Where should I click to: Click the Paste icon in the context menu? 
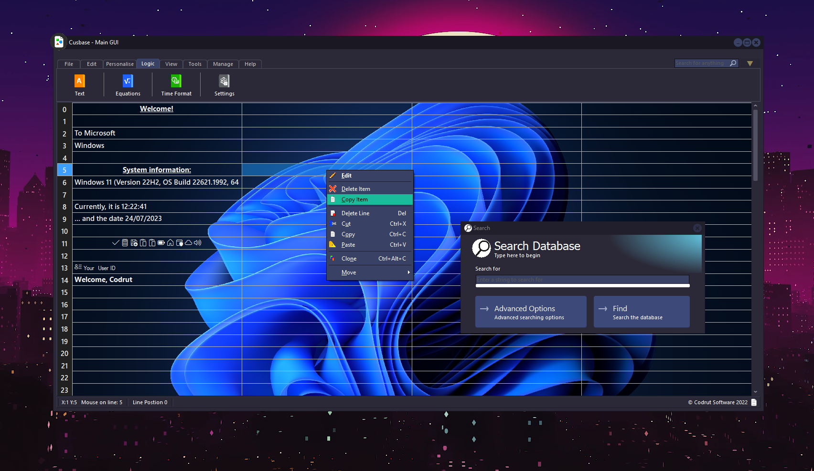(333, 245)
